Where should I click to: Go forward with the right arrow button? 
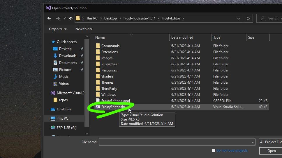click(58, 18)
